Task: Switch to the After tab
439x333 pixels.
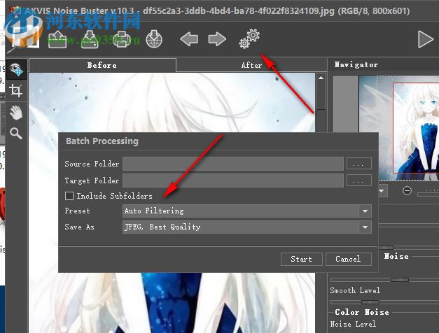Action: coord(251,65)
